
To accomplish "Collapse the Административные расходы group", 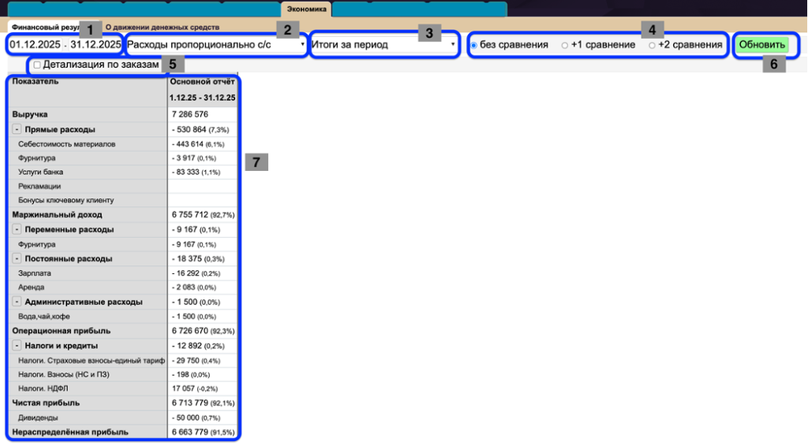I will click(17, 302).
